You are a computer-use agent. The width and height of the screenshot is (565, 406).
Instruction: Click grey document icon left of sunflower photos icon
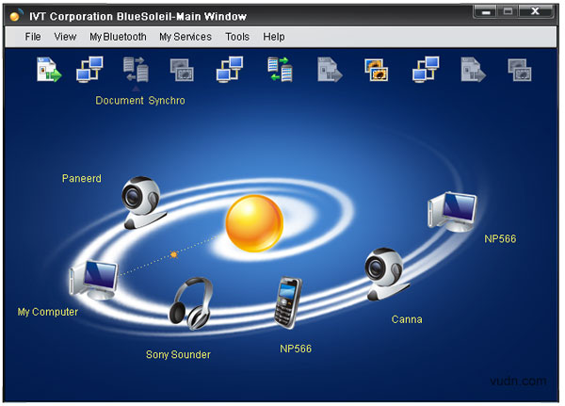pos(330,70)
